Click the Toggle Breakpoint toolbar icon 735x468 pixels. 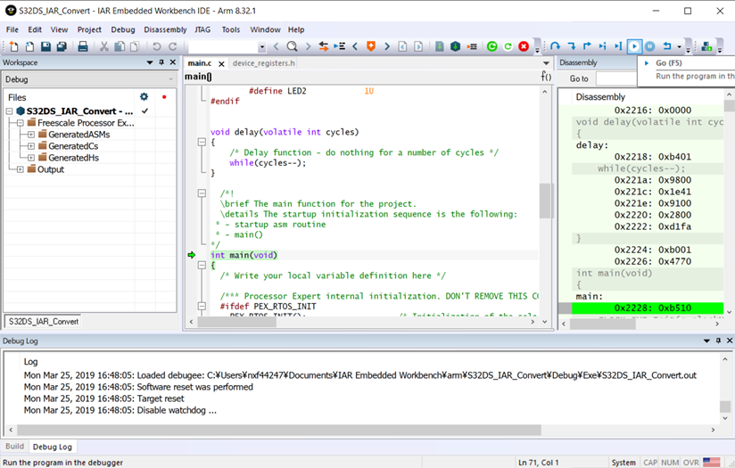pyautogui.click(x=472, y=46)
